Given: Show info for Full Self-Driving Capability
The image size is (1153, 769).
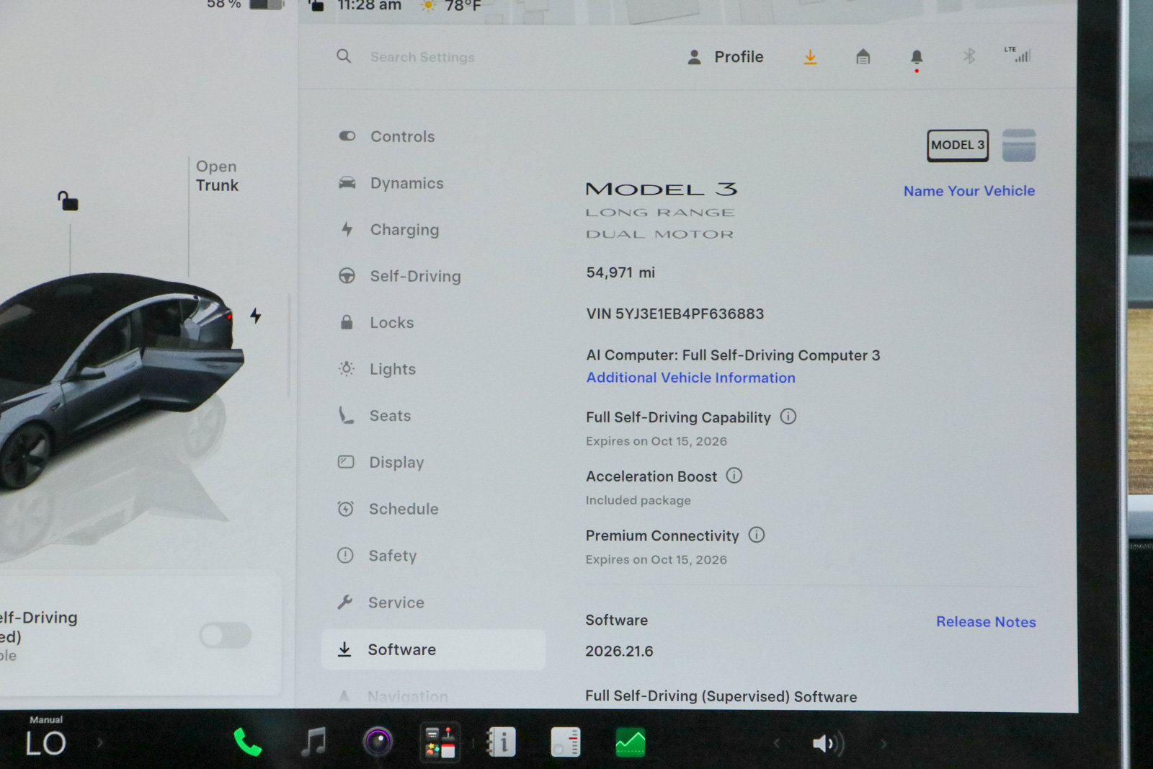Looking at the screenshot, I should point(788,417).
